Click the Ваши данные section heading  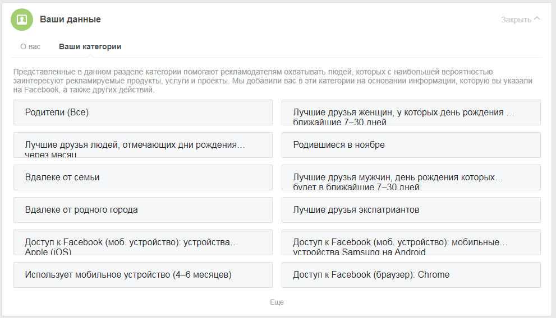pos(70,20)
